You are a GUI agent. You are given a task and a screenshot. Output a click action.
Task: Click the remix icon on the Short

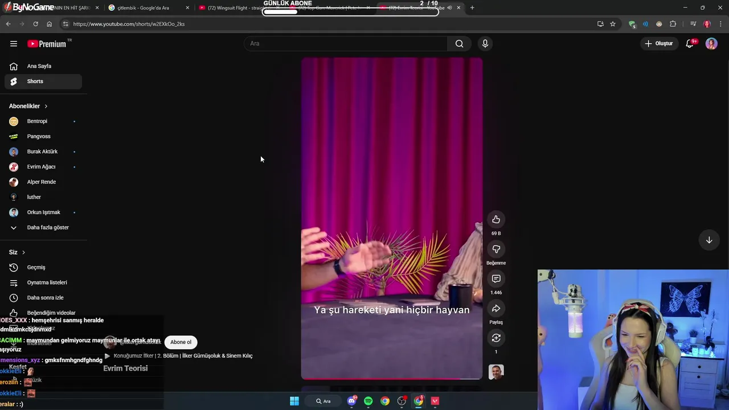(x=496, y=338)
